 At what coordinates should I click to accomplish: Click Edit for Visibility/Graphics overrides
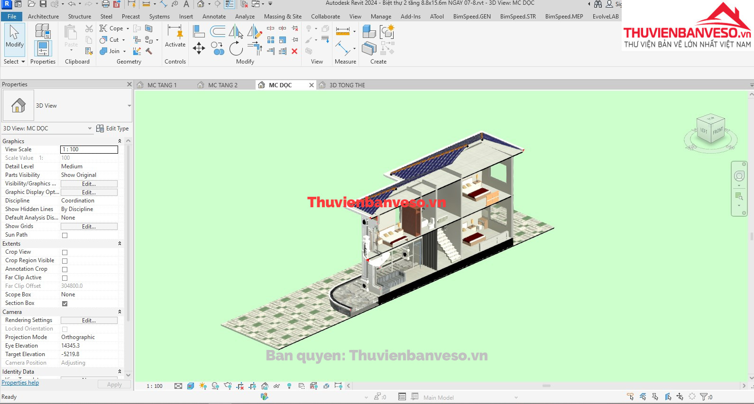(89, 184)
